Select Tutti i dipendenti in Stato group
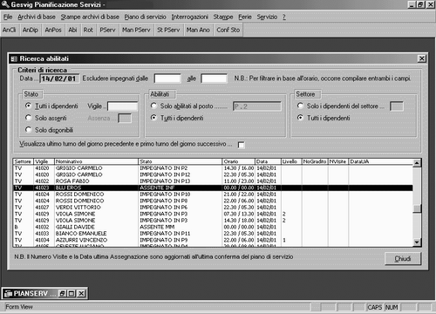Image resolution: width=436 pixels, height=314 pixels. pyautogui.click(x=28, y=106)
